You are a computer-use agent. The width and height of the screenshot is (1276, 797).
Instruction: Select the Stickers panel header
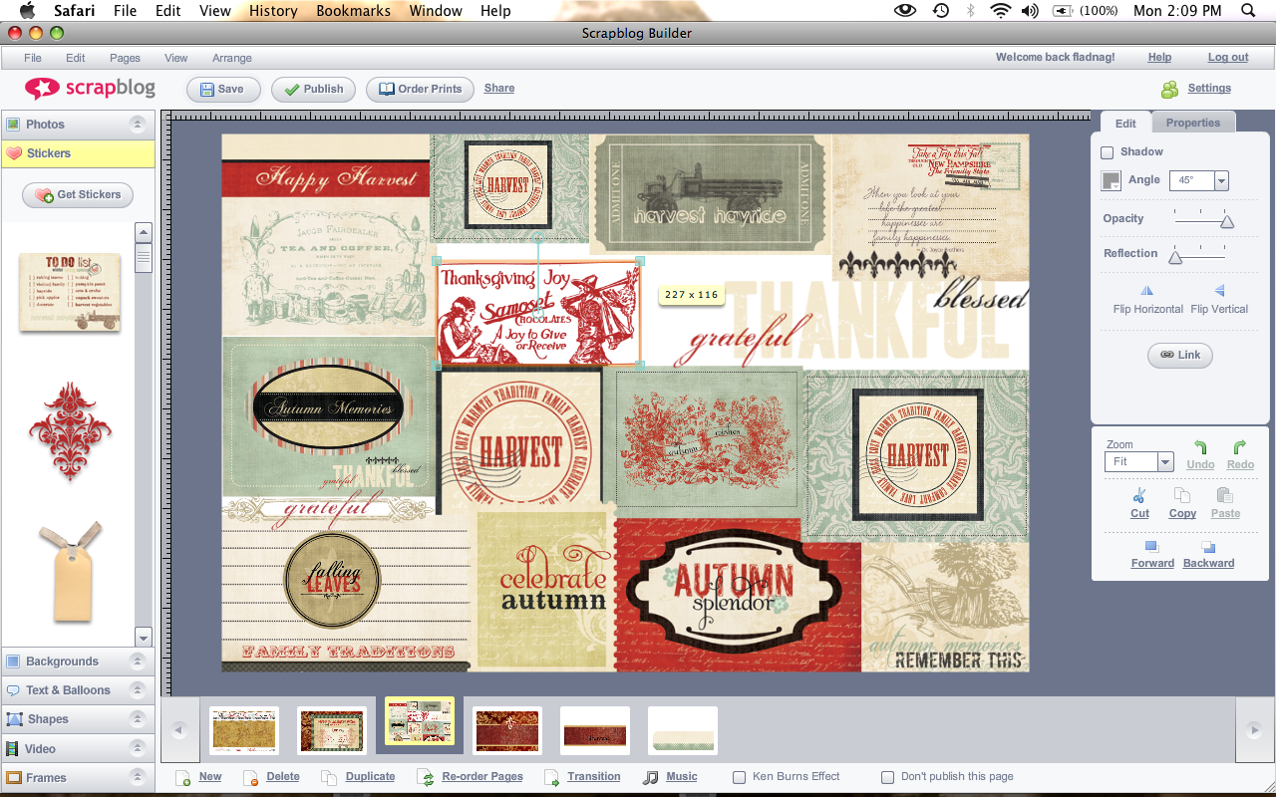79,153
